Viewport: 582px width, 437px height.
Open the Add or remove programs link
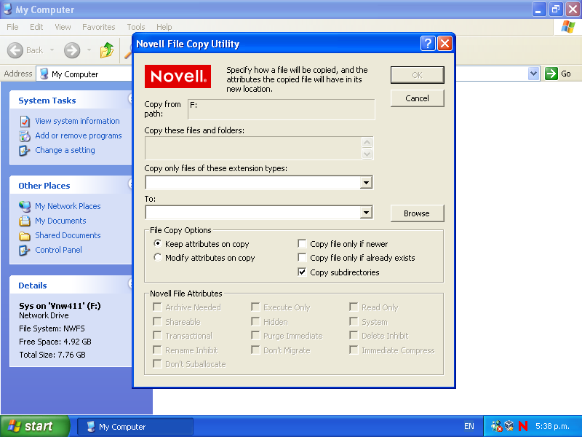pos(79,135)
